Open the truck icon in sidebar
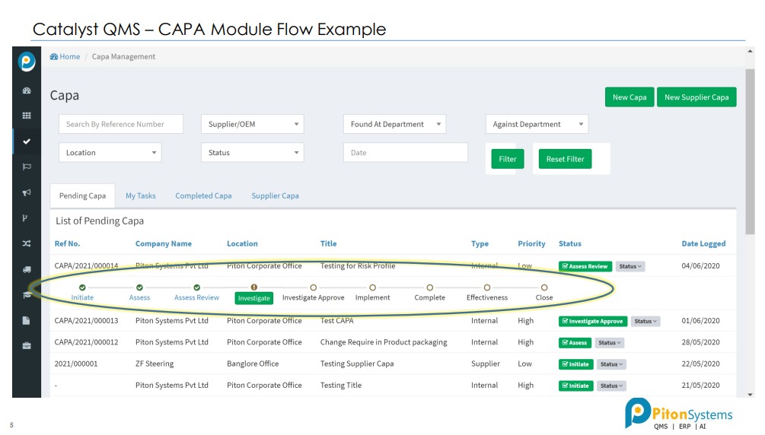 pyautogui.click(x=27, y=269)
